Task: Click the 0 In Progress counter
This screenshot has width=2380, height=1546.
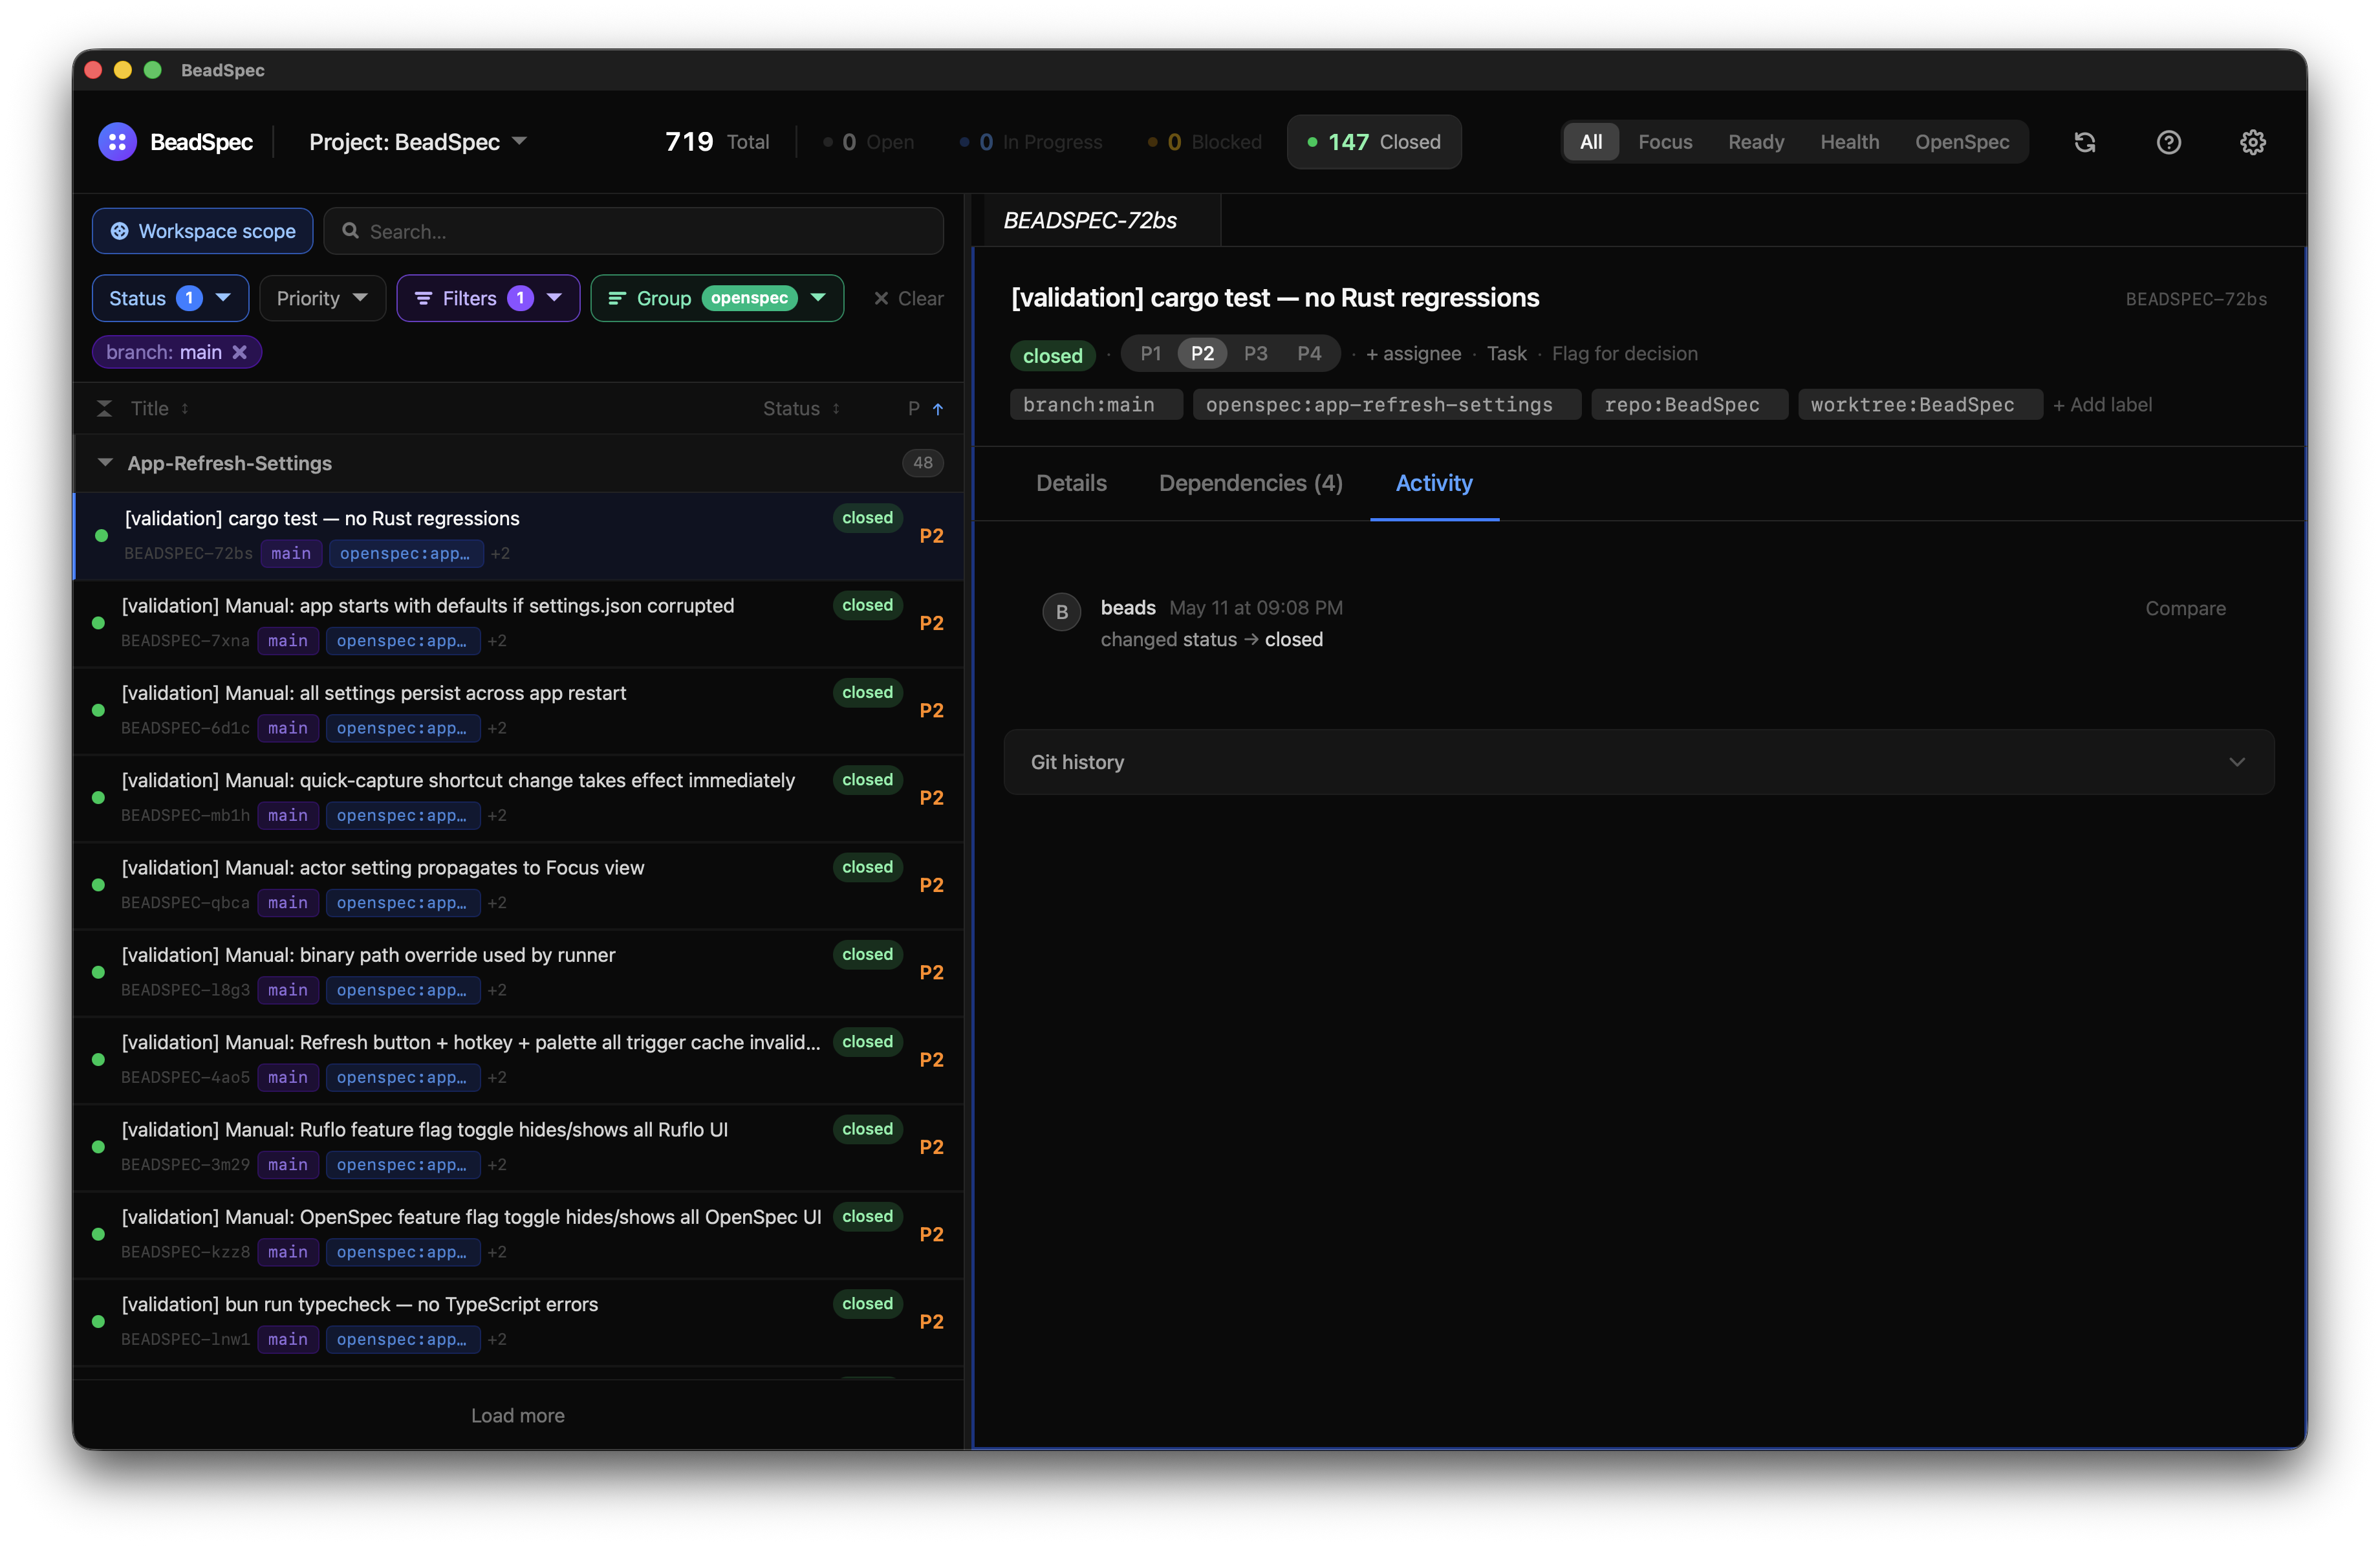Action: coord(1031,142)
